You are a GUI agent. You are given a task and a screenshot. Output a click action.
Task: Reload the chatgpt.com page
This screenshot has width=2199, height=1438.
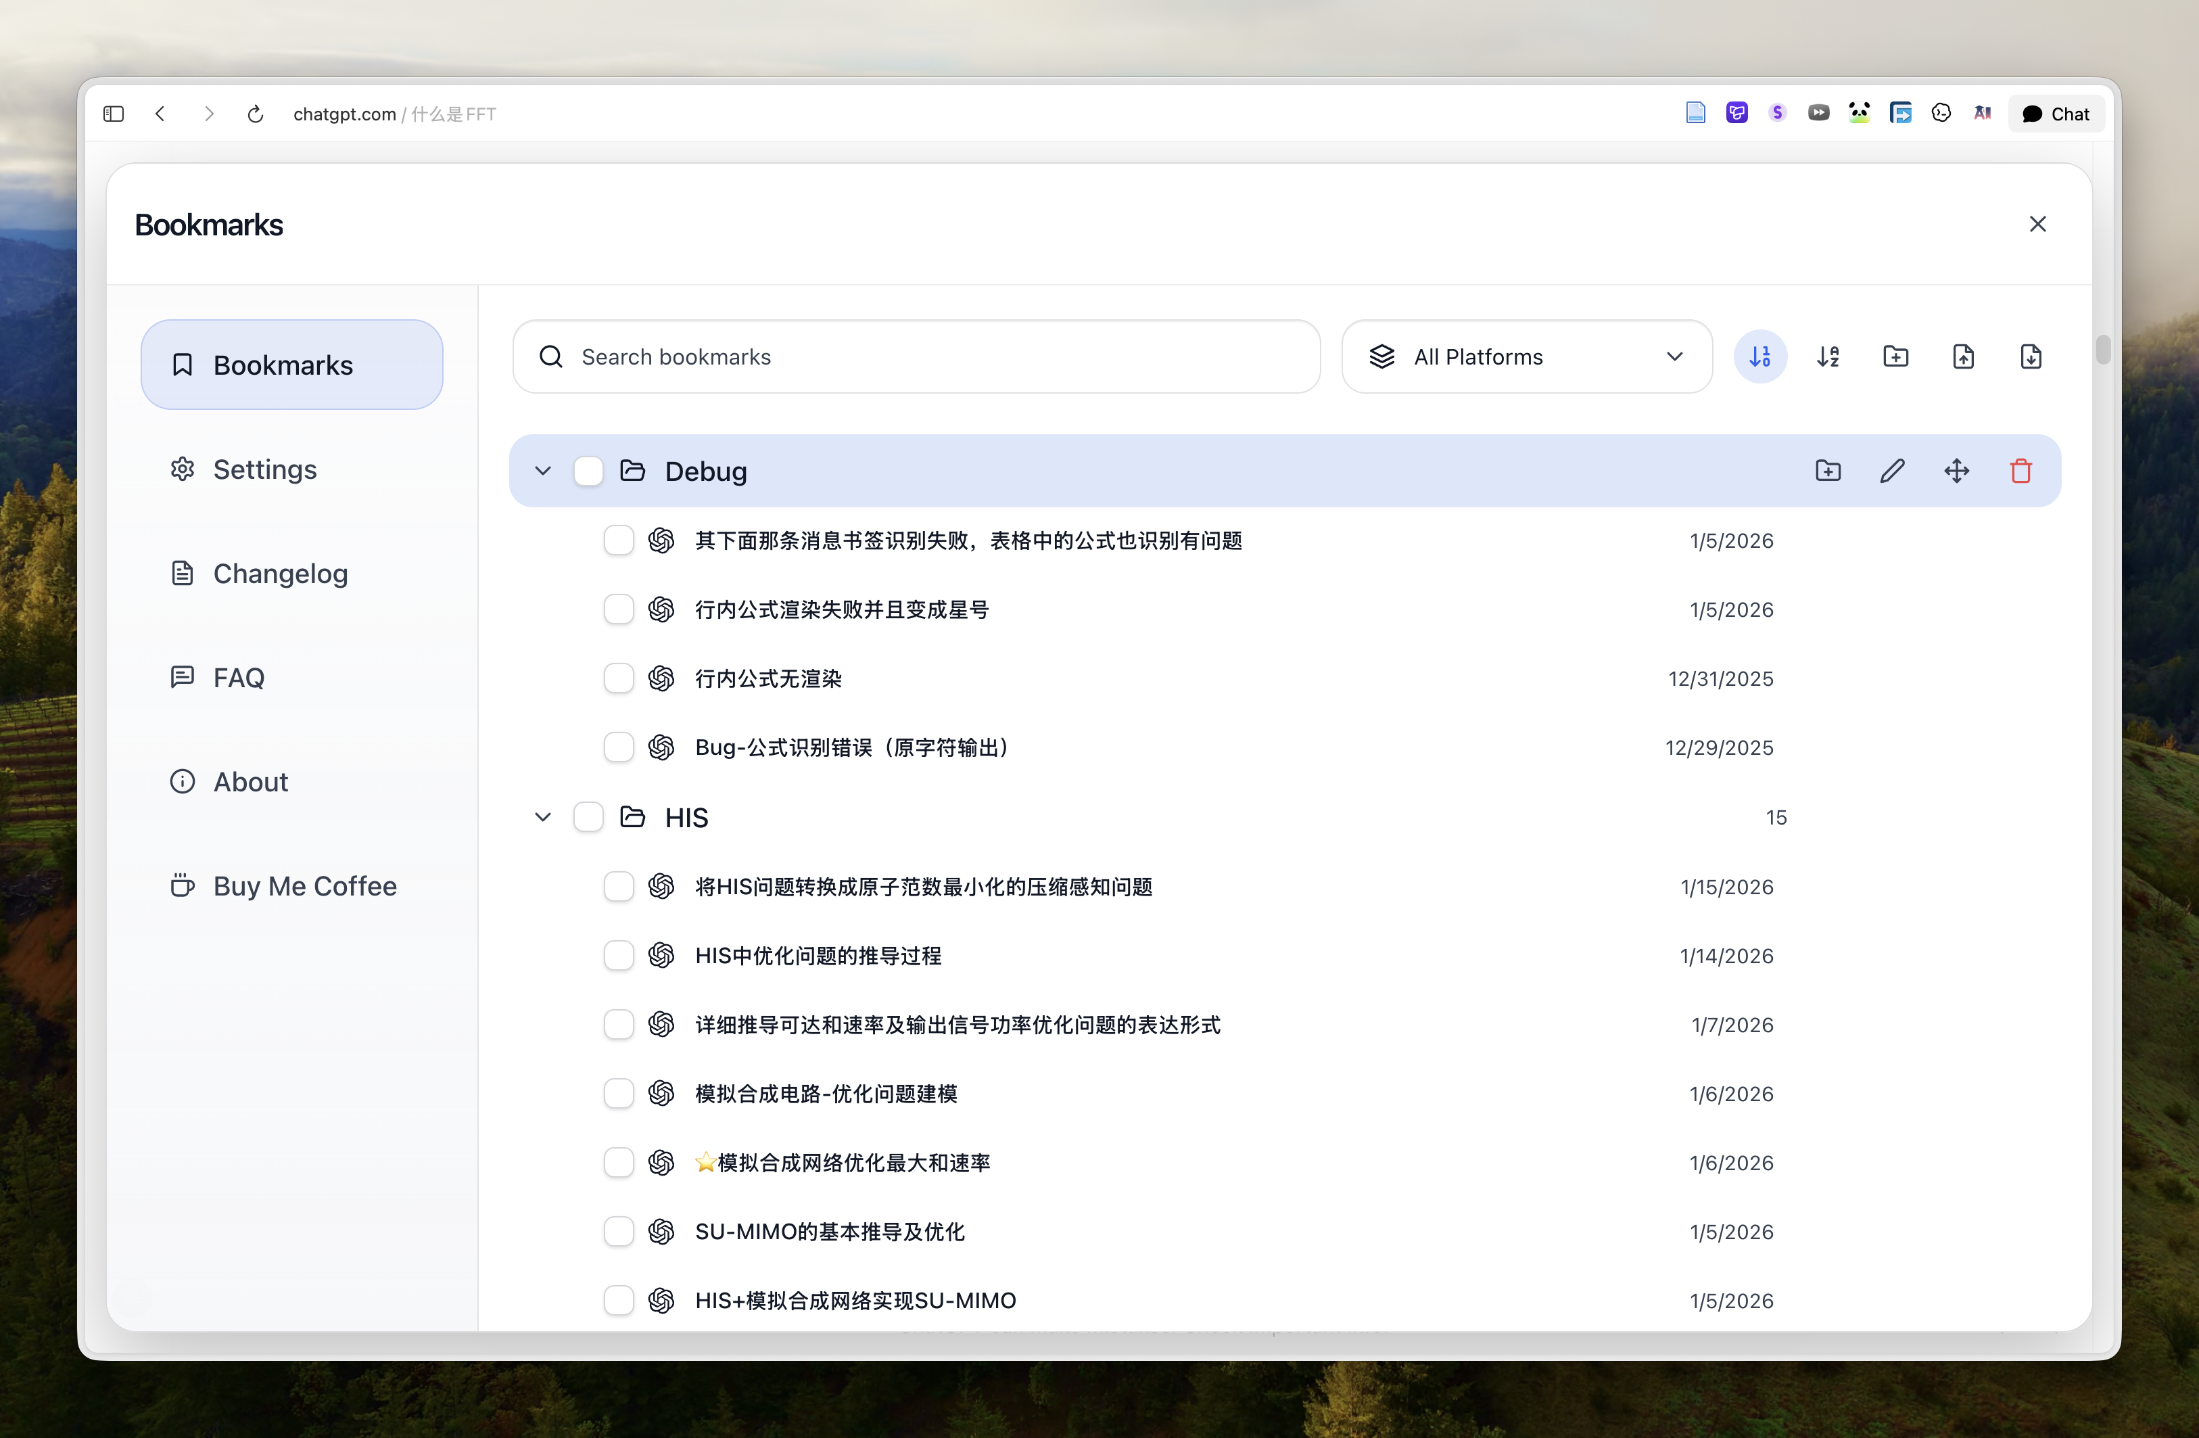[x=256, y=114]
